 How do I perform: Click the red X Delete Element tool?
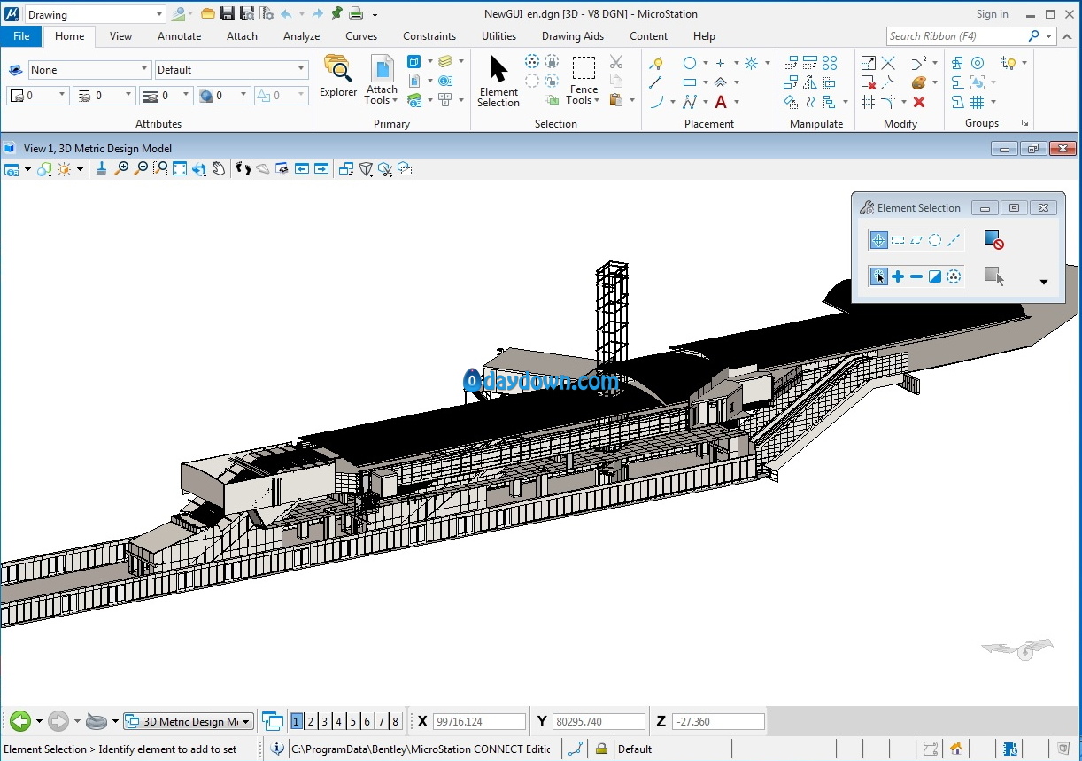point(919,102)
